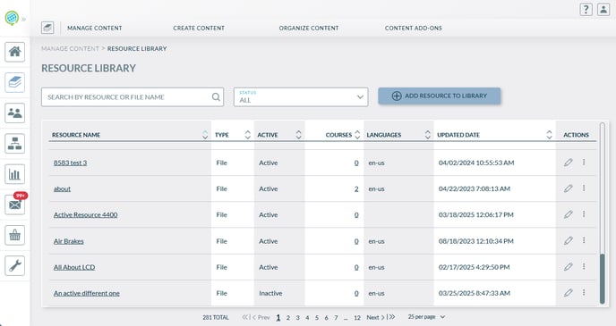
Task: Click Next page in pagination
Action: point(375,317)
